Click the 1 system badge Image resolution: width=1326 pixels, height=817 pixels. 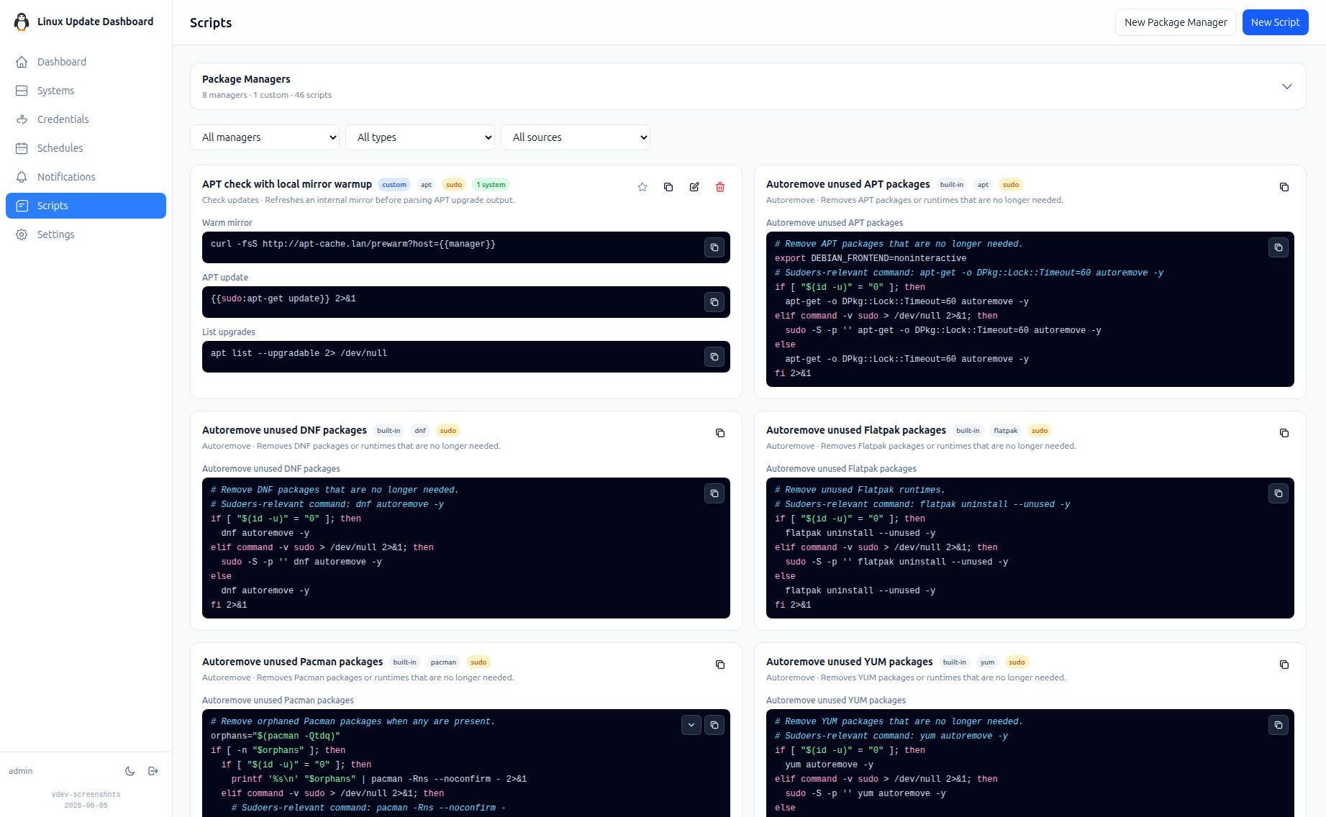[491, 185]
